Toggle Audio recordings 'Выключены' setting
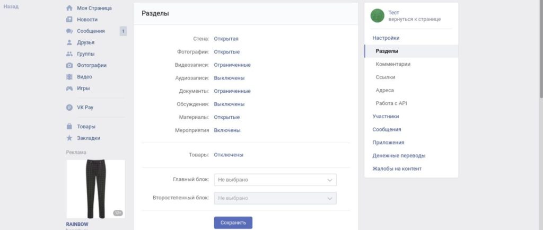The height and width of the screenshot is (230, 543). click(x=229, y=78)
